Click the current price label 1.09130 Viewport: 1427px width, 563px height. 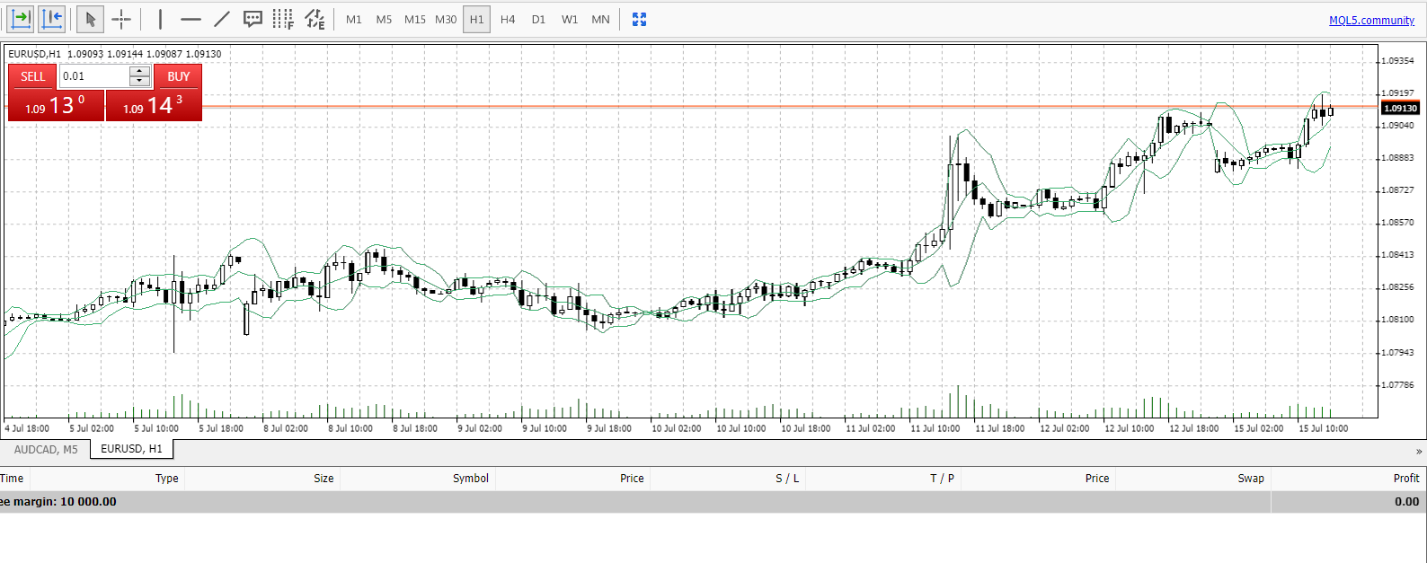1400,108
